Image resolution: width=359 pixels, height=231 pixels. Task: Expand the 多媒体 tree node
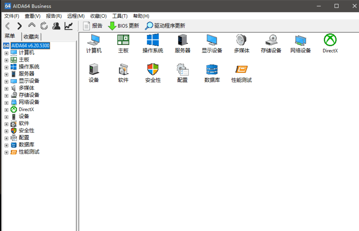coord(7,89)
